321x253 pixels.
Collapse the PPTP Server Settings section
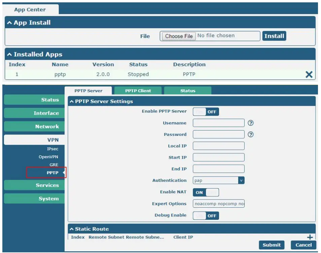click(72, 102)
